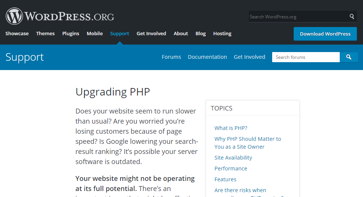Open the Themes menu item
Image resolution: width=363 pixels, height=197 pixels.
coord(45,33)
